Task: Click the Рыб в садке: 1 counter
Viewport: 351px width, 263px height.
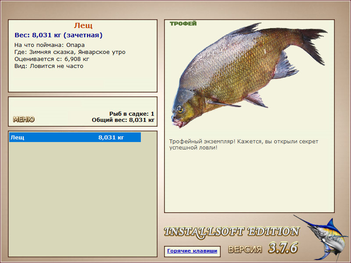Action: 132,114
